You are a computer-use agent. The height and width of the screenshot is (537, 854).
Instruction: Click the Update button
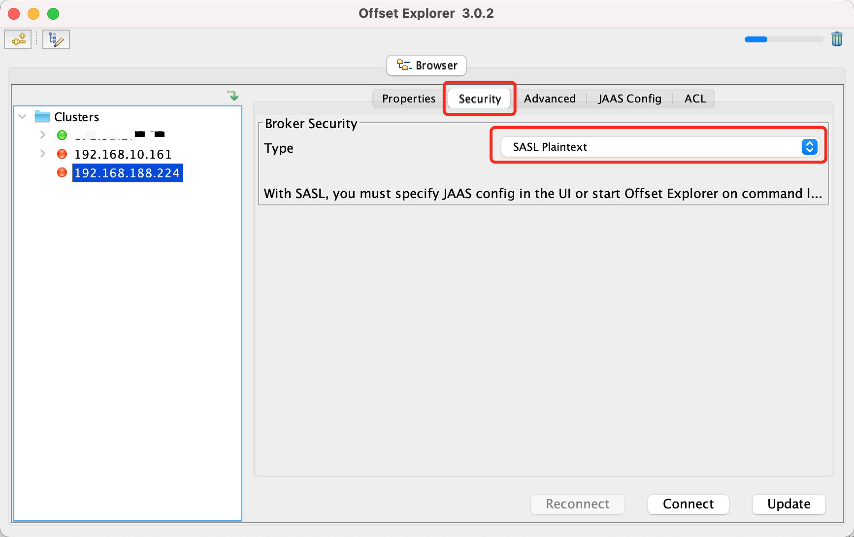click(x=788, y=504)
